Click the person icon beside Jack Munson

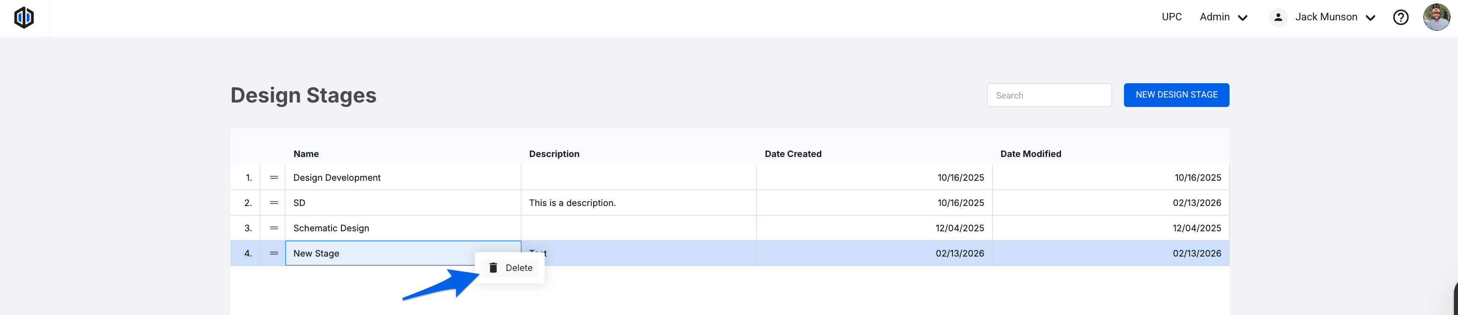(x=1278, y=17)
